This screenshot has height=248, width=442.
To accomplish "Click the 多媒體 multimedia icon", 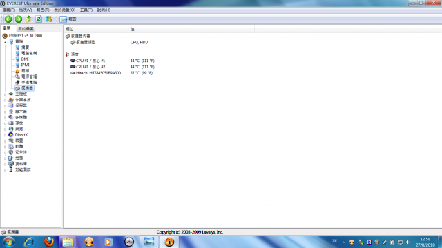I will point(11,117).
